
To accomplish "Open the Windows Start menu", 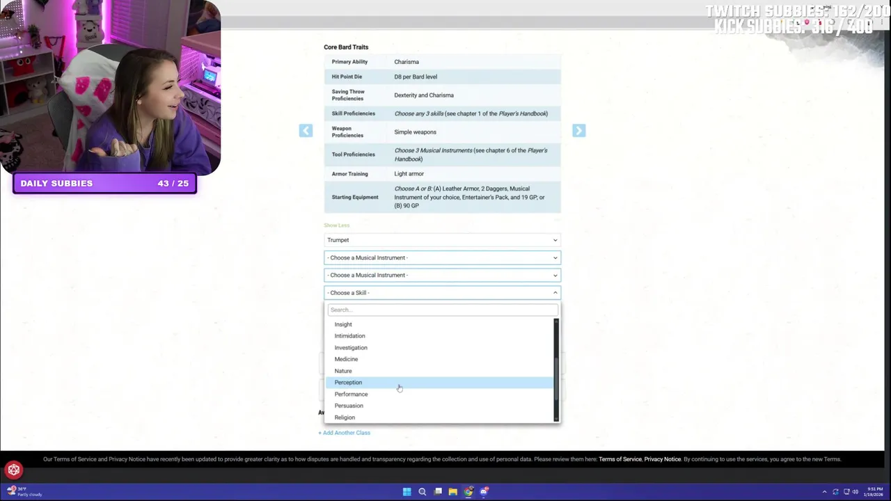I will click(x=407, y=492).
